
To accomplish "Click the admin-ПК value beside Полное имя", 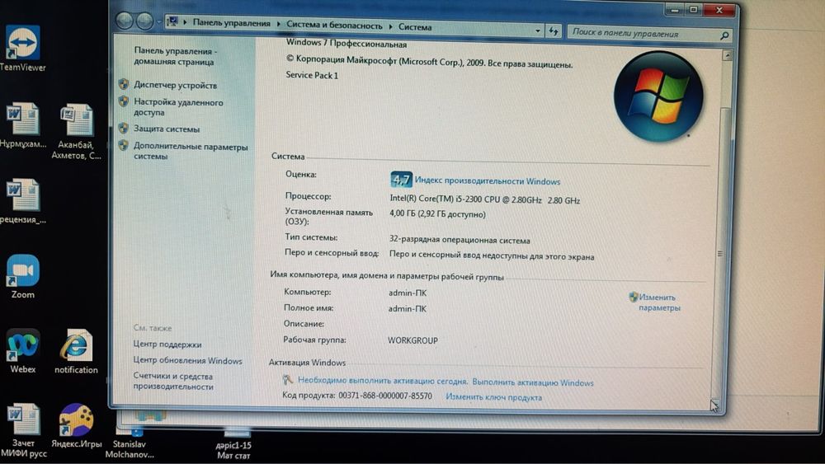I will (408, 308).
